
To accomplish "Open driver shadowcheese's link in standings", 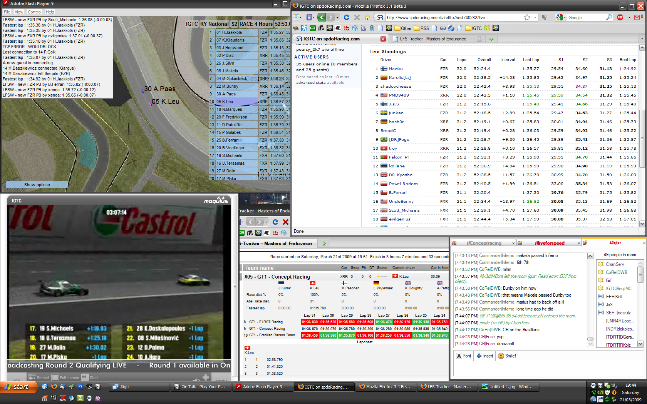I will click(x=396, y=87).
